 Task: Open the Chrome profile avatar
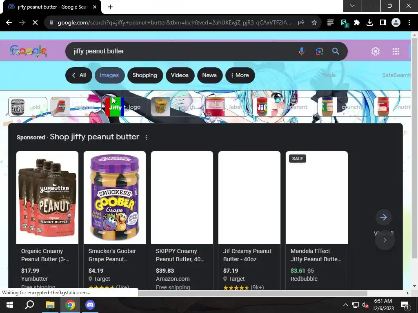(396, 23)
